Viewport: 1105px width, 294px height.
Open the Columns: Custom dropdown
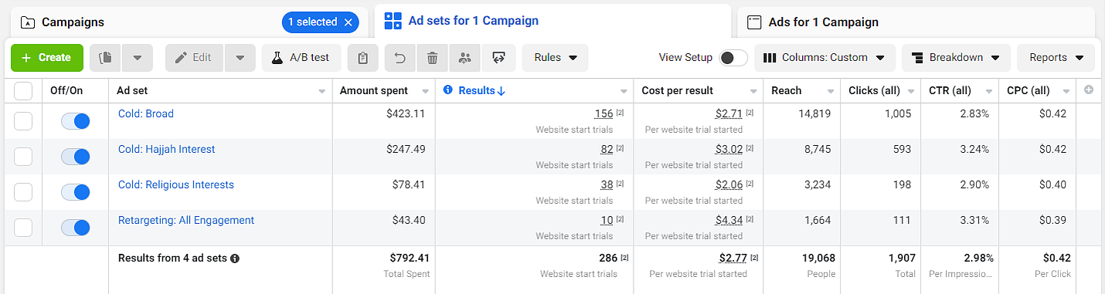pyautogui.click(x=824, y=58)
